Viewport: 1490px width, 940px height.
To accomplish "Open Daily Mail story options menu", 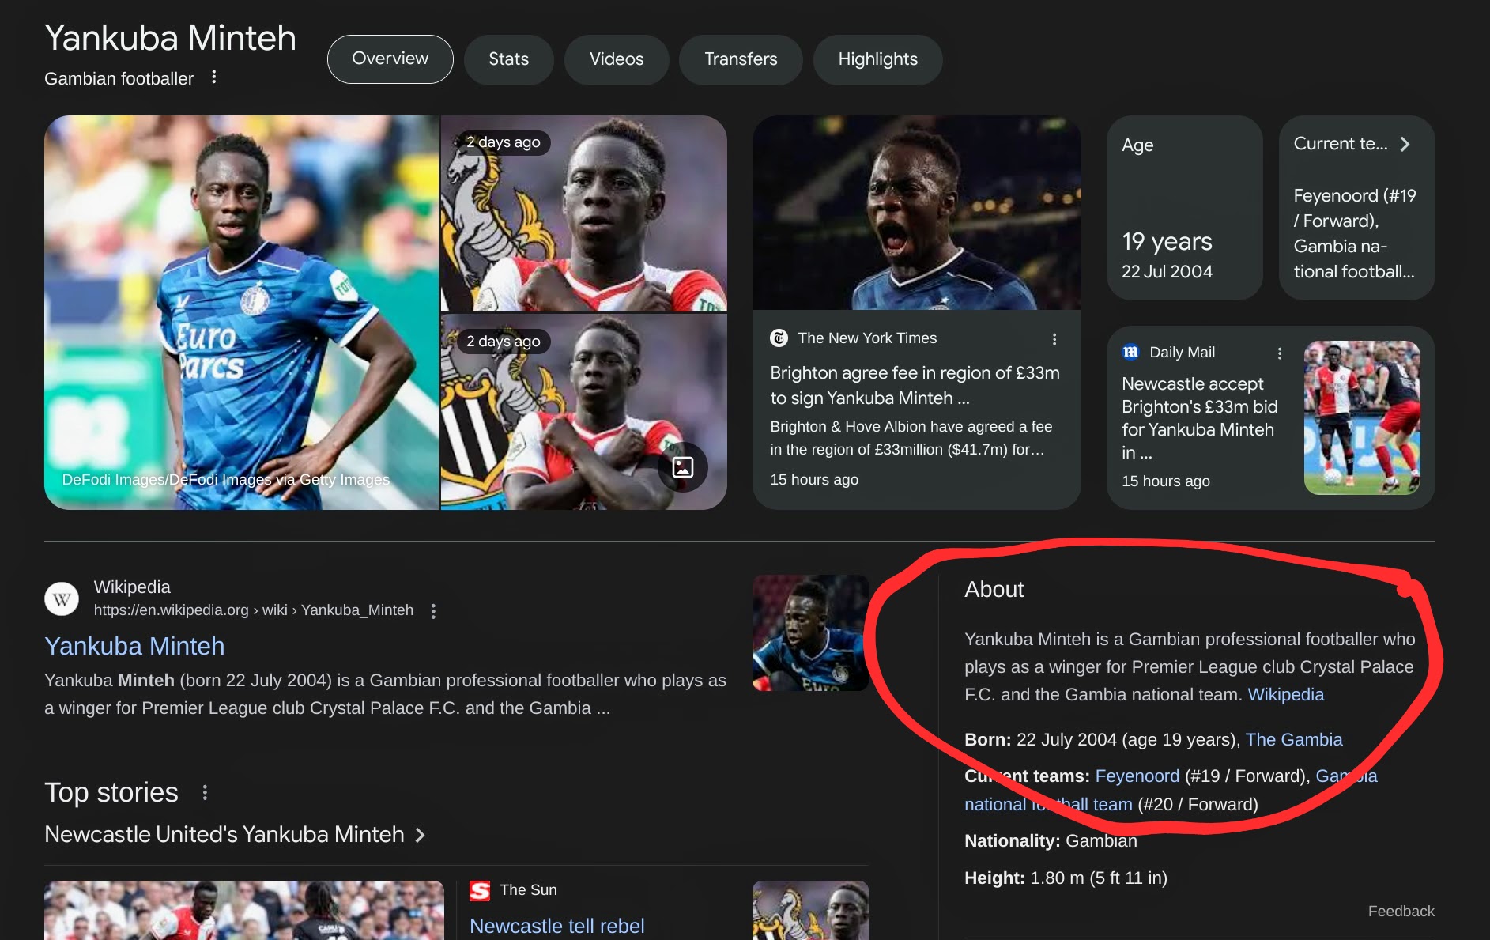I will point(1280,353).
